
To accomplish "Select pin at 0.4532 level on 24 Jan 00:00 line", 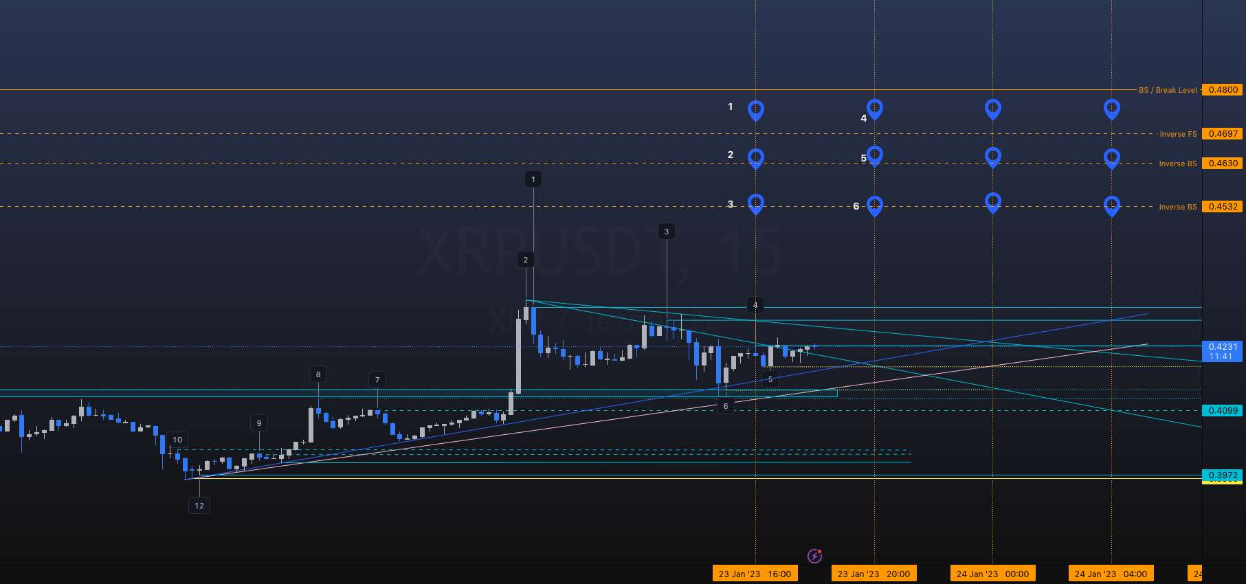I will pos(992,203).
